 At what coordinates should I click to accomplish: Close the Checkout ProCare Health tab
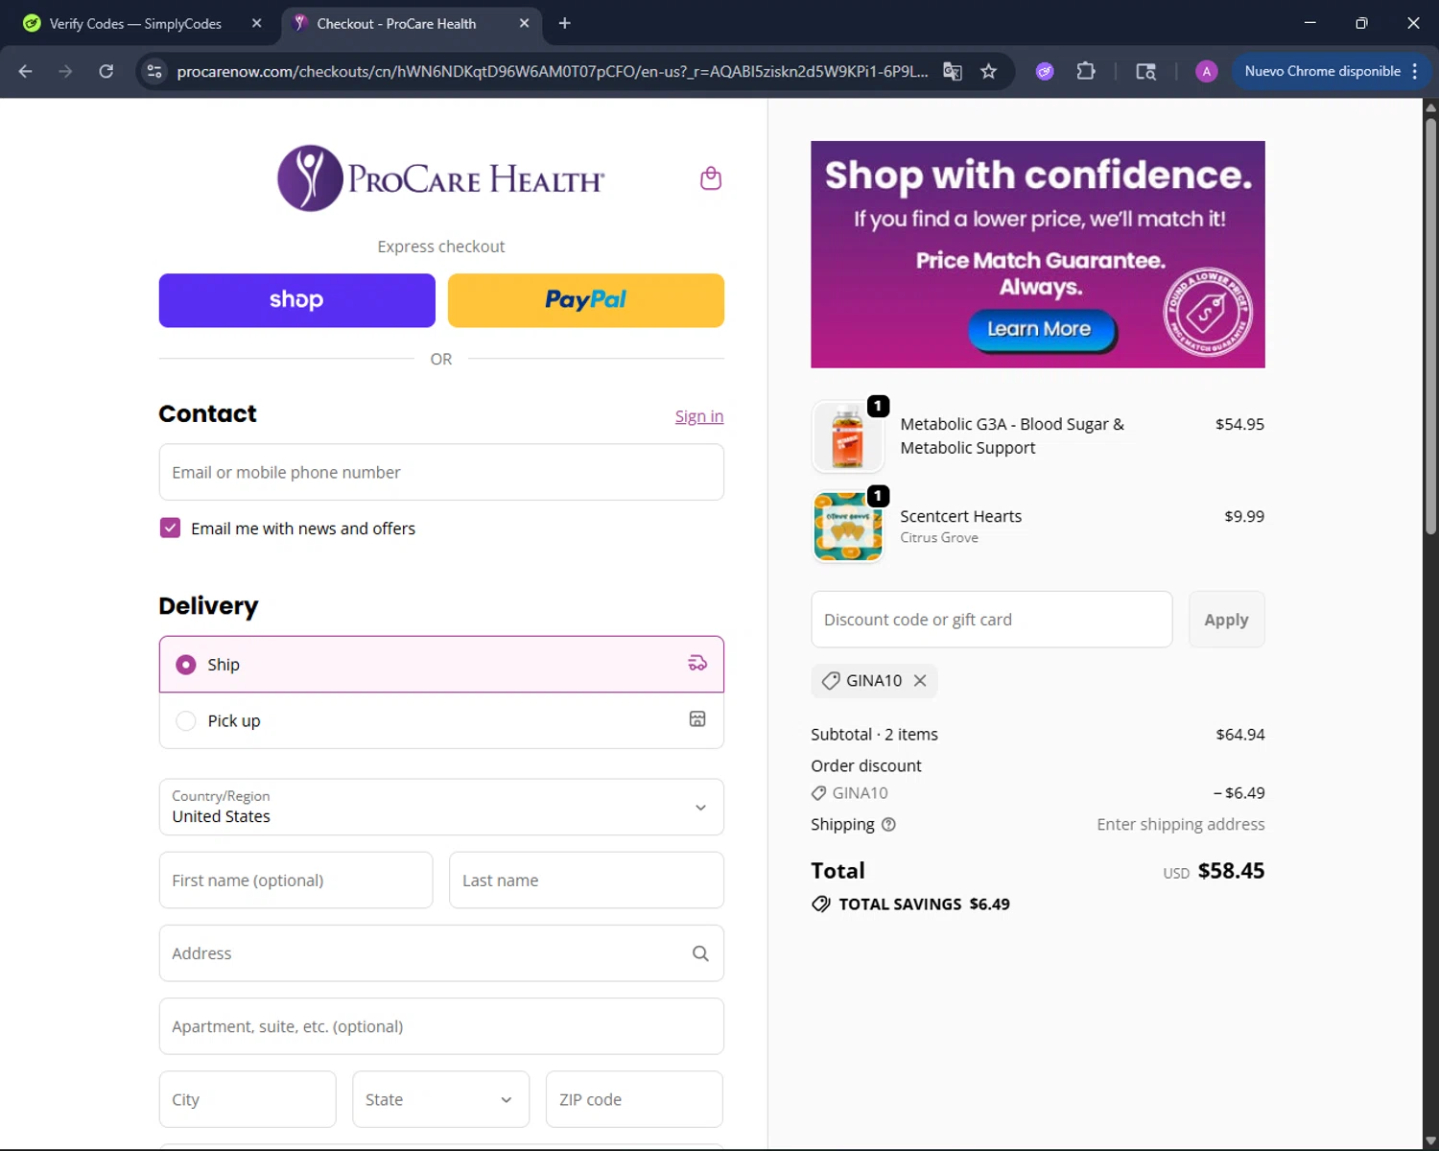pyautogui.click(x=524, y=23)
